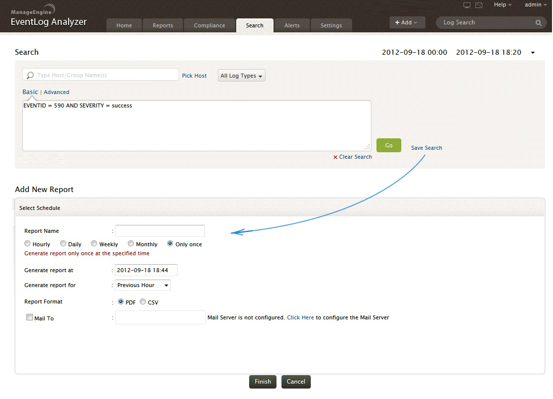The image size is (553, 399).
Task: Expand the date range selector arrow
Action: (x=533, y=53)
